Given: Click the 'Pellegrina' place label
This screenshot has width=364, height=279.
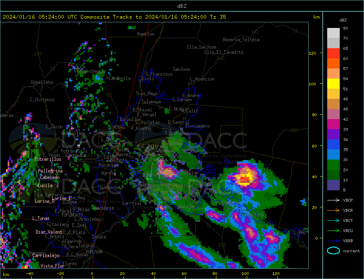Looking at the screenshot, I should [51, 171].
